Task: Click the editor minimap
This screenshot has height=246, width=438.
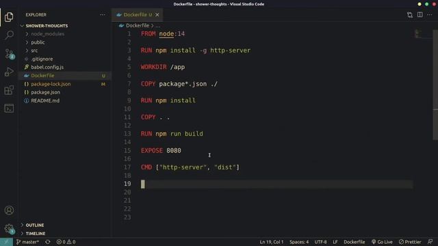Action: point(423,34)
